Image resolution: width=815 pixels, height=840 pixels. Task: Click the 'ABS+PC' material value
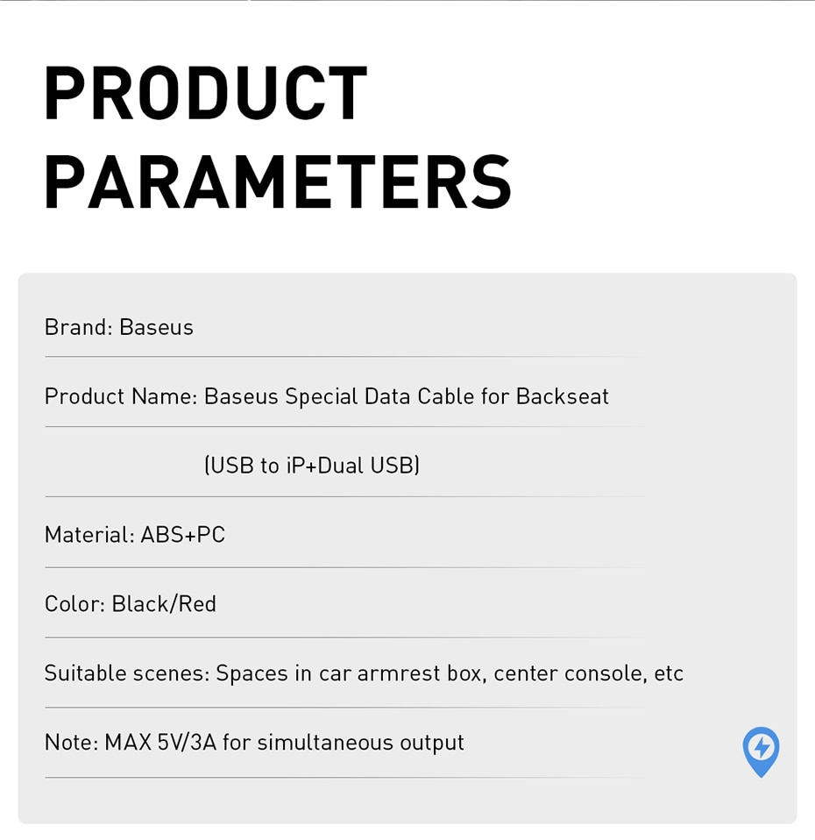coord(183,535)
